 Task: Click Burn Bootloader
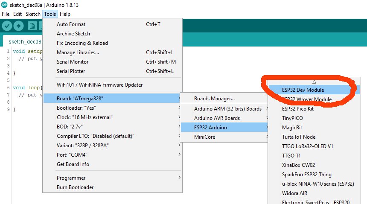pyautogui.click(x=112, y=187)
